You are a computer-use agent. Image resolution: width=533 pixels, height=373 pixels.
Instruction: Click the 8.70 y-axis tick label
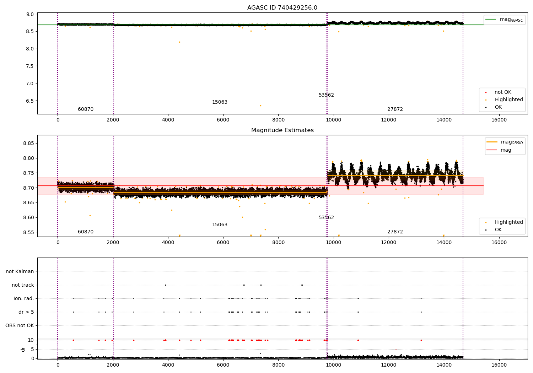point(29,188)
